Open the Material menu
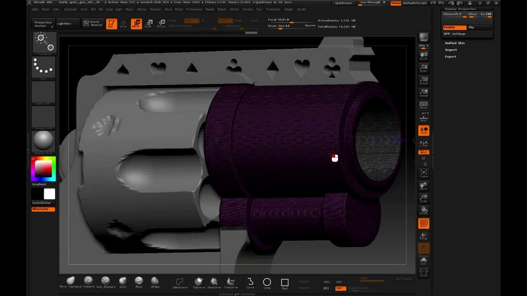The image size is (527, 296). point(155,9)
